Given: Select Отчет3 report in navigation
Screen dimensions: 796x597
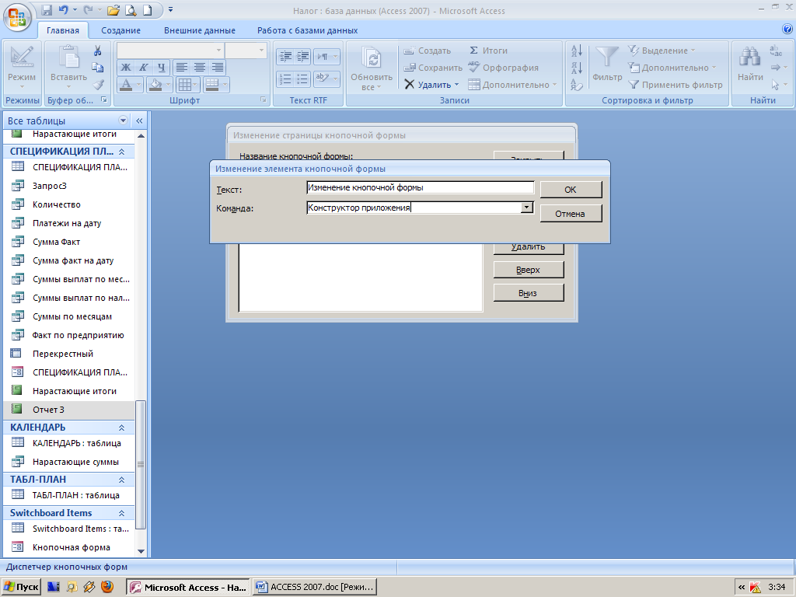Looking at the screenshot, I should (69, 410).
